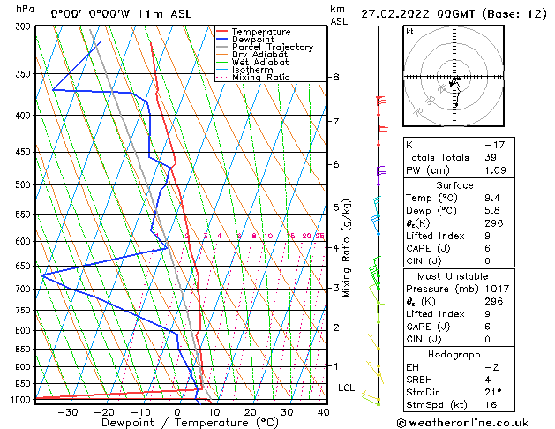Click the 1 km altitude label
The width and height of the screenshot is (555, 429).
click(335, 366)
